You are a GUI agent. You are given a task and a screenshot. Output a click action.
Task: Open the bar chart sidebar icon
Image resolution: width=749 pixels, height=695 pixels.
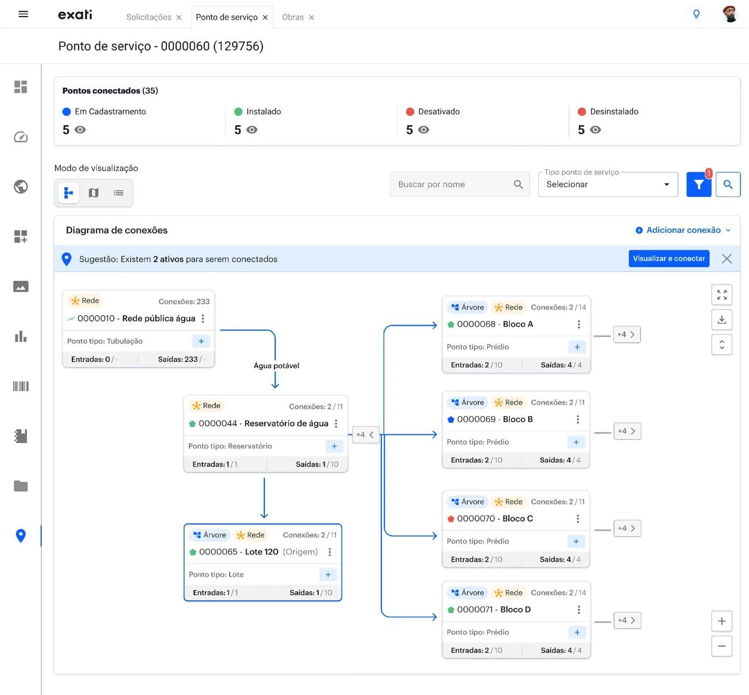click(x=21, y=337)
